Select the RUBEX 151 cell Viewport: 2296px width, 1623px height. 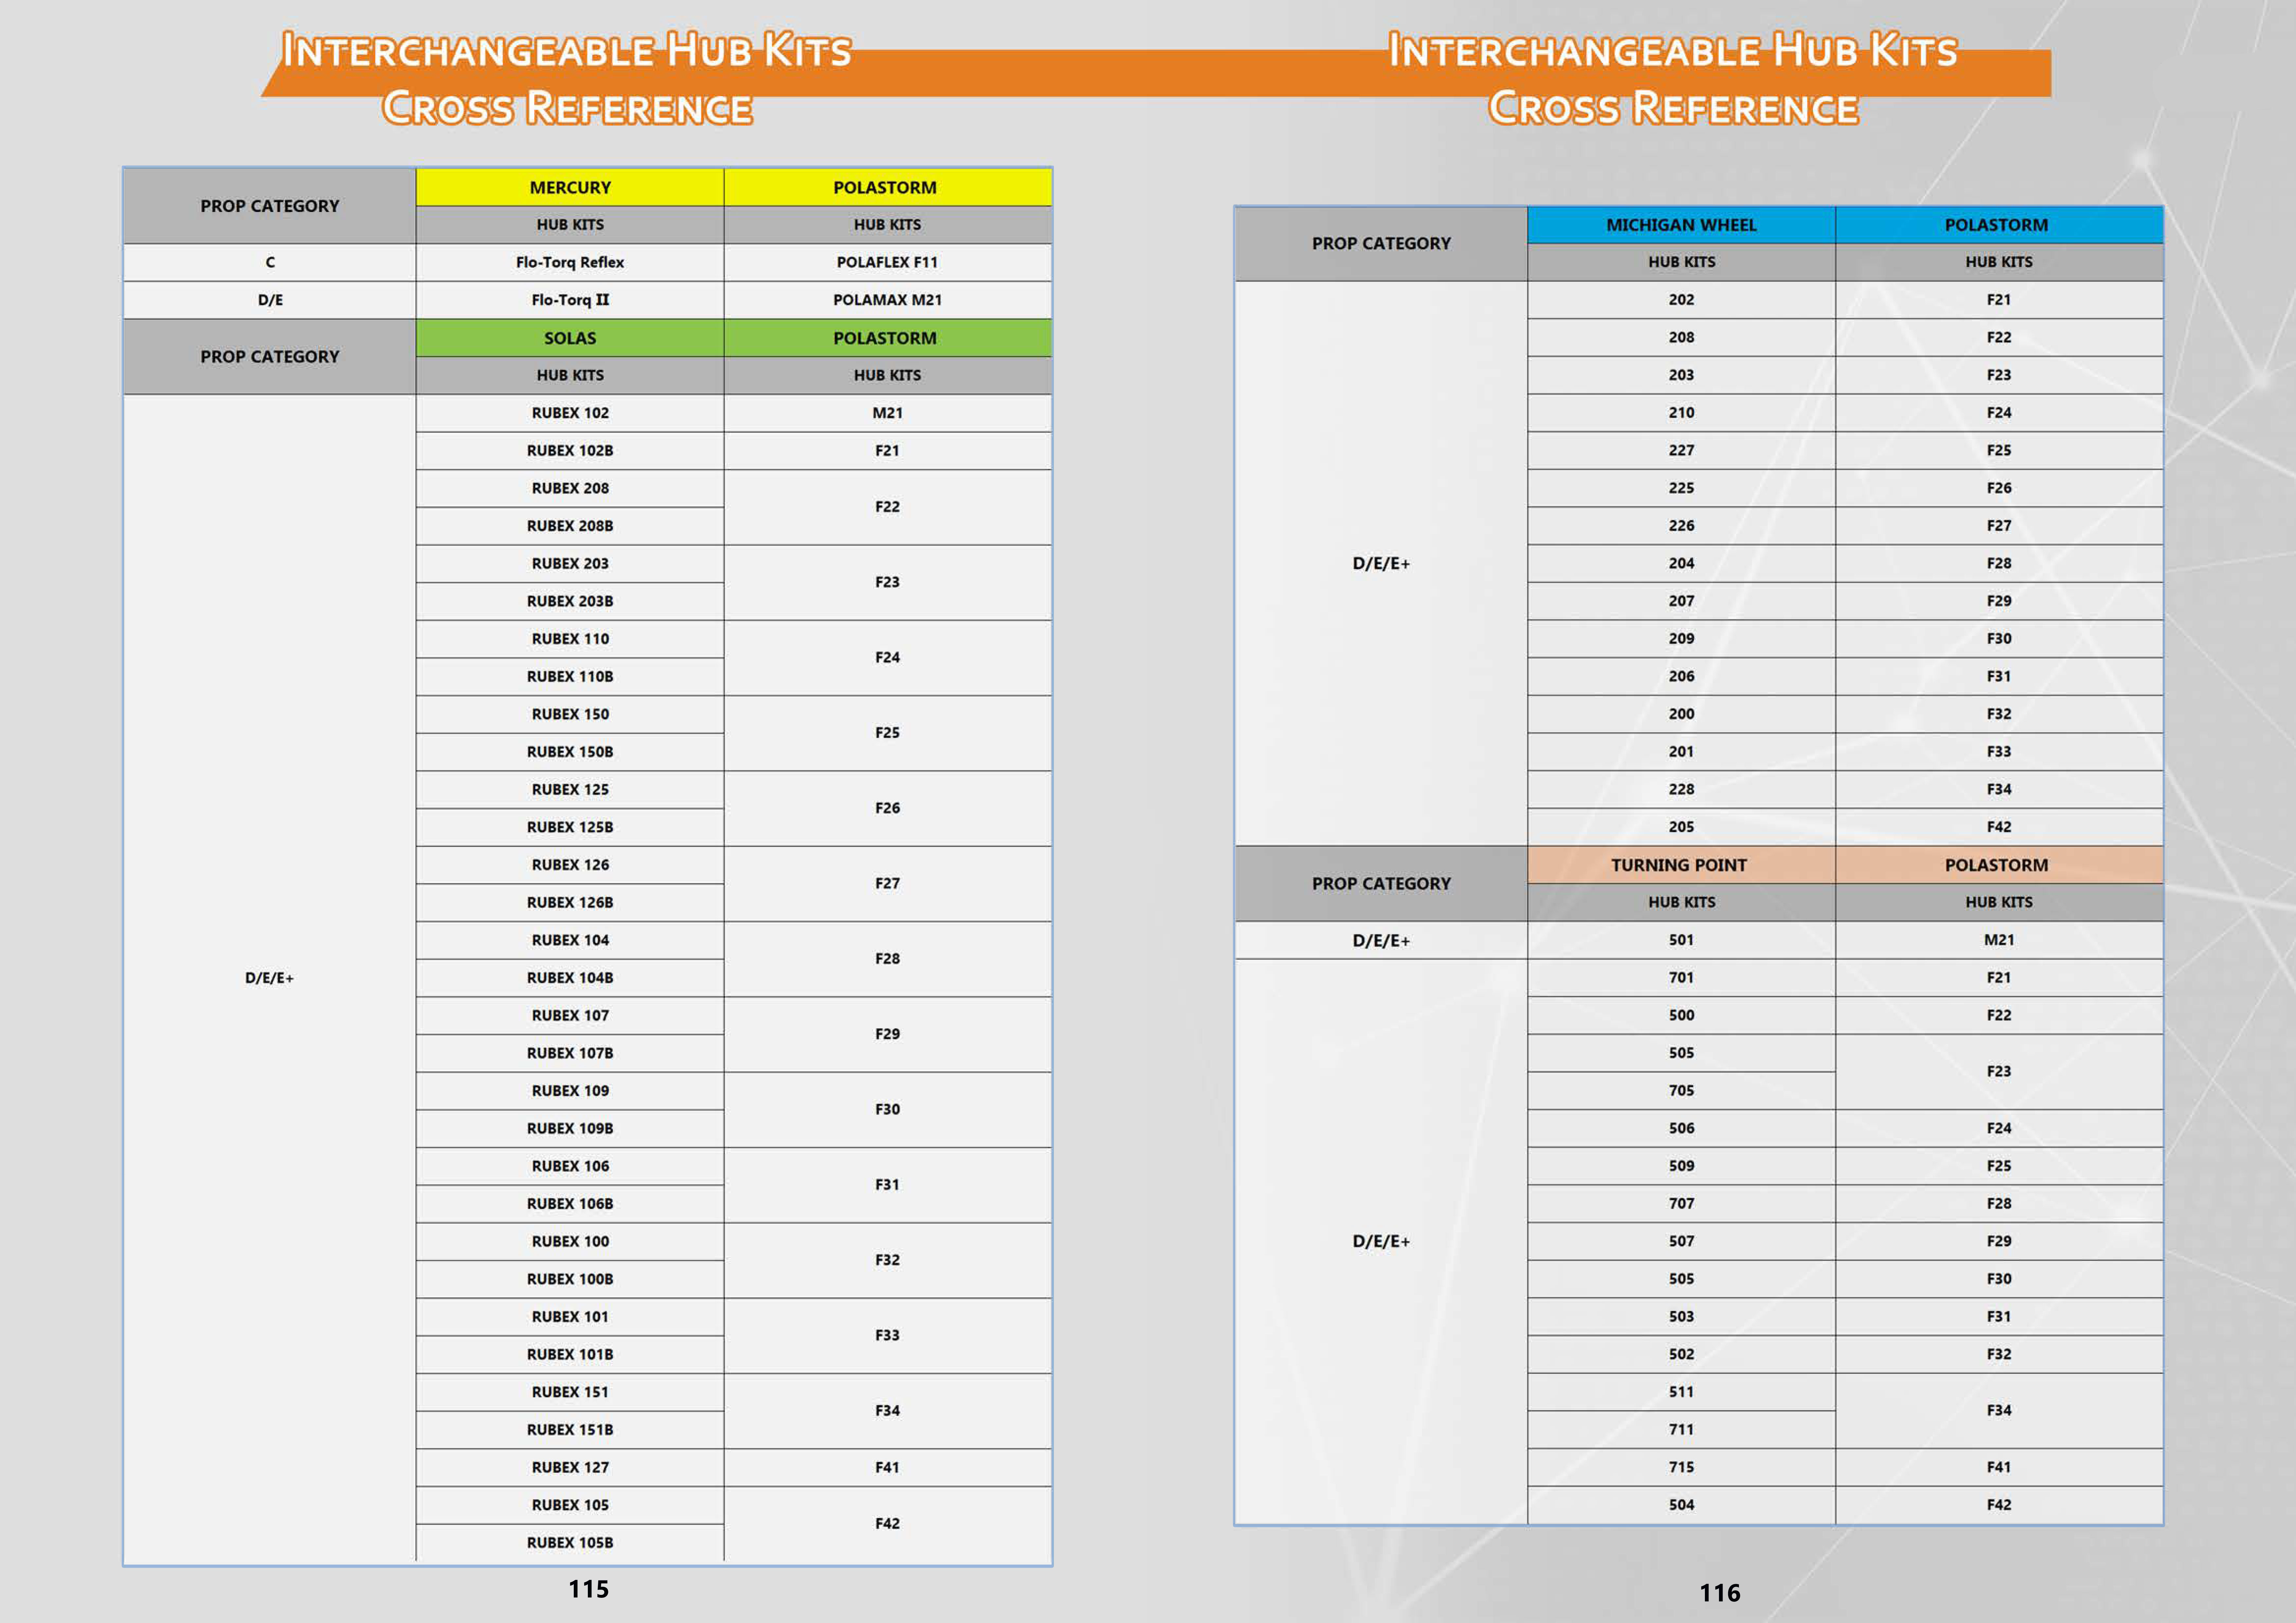coord(570,1392)
